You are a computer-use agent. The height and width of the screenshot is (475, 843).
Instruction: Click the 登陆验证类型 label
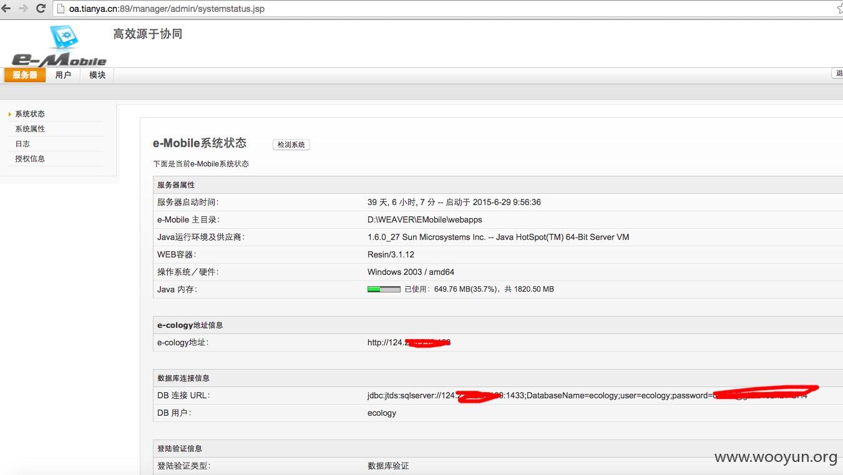tap(184, 466)
